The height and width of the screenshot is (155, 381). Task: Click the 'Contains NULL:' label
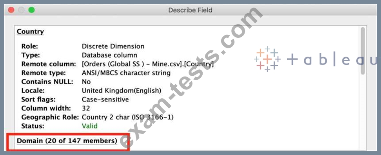[47, 82]
